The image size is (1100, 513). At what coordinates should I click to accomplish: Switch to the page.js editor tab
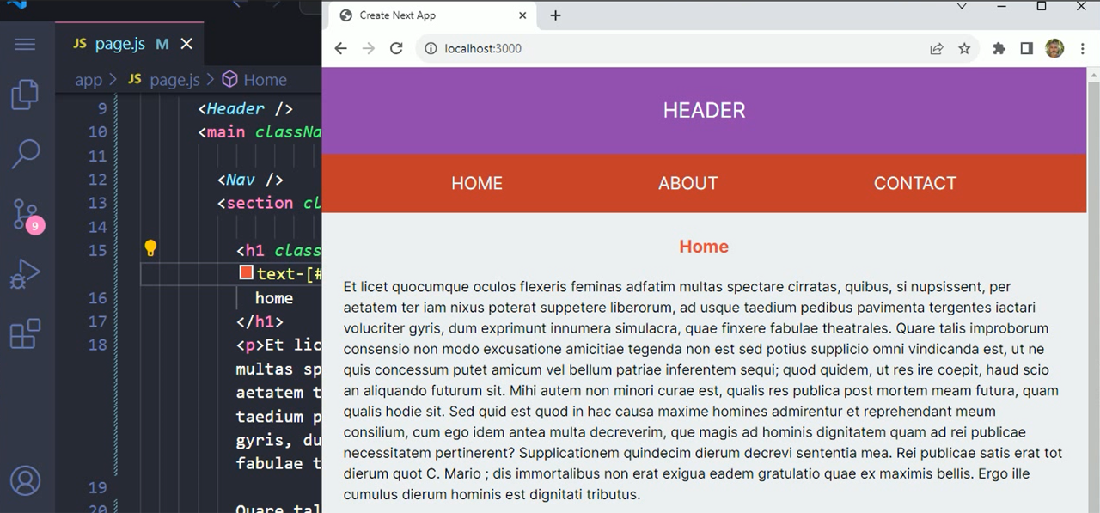[119, 43]
